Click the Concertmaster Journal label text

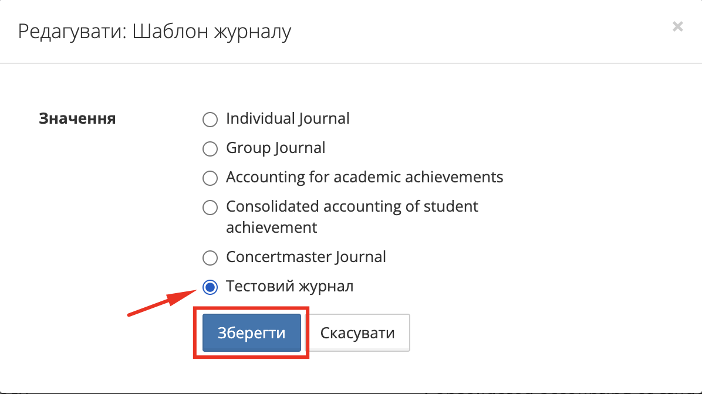(306, 257)
